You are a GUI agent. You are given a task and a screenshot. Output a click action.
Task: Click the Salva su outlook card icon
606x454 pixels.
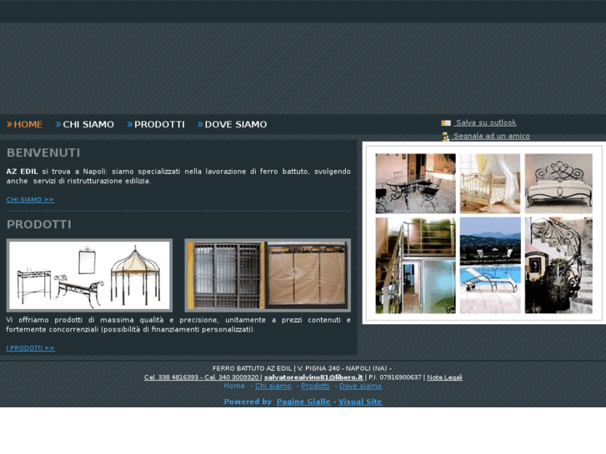446,122
